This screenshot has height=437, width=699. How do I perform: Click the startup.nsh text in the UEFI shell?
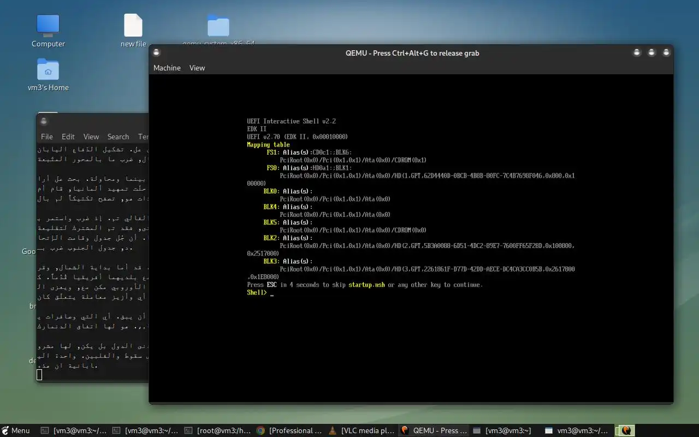coord(366,285)
